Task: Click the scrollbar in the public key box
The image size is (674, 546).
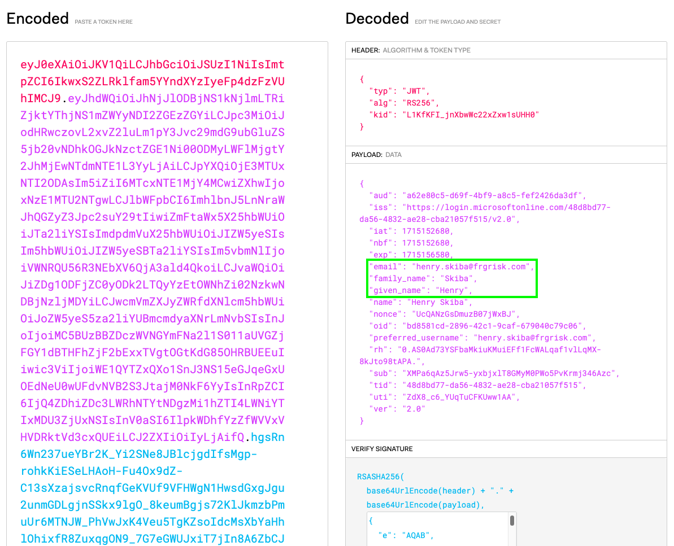Action: point(512,521)
